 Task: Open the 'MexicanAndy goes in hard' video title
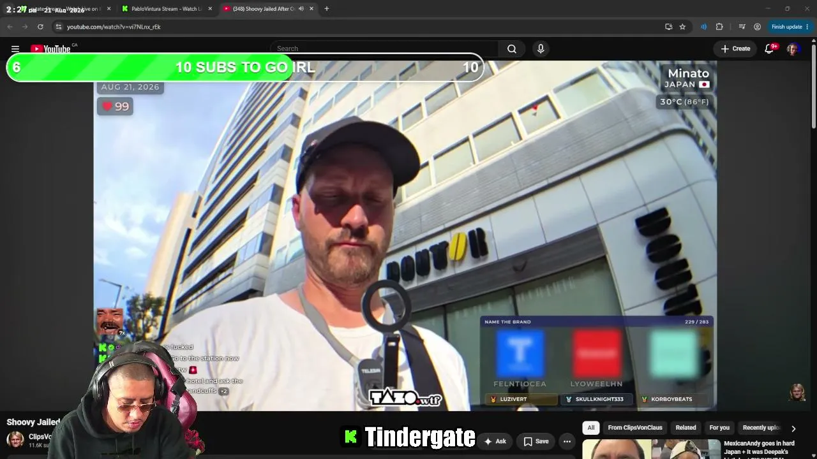pos(759,448)
